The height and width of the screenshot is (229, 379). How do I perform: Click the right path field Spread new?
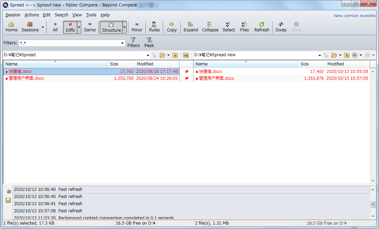coord(255,55)
